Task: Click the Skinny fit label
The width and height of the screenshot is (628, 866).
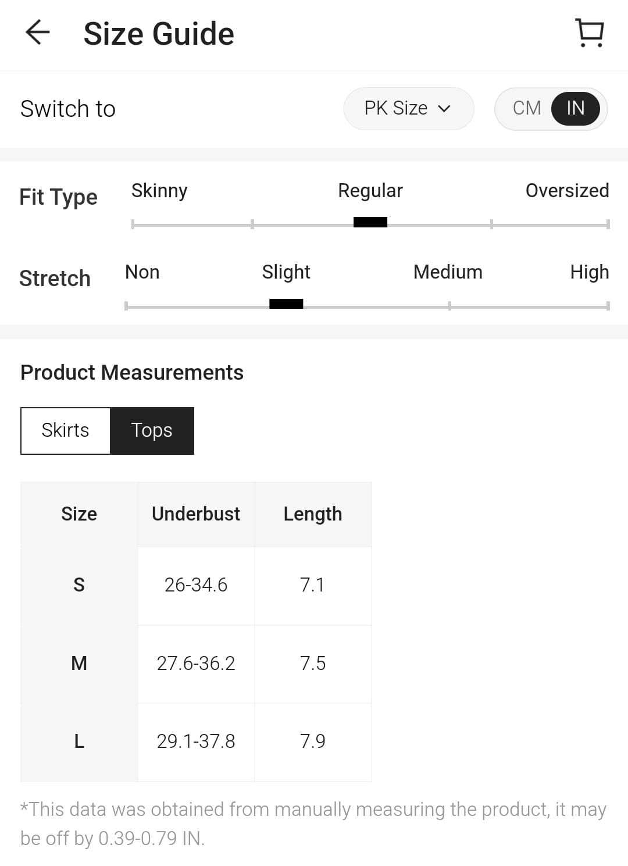Action: [x=159, y=191]
